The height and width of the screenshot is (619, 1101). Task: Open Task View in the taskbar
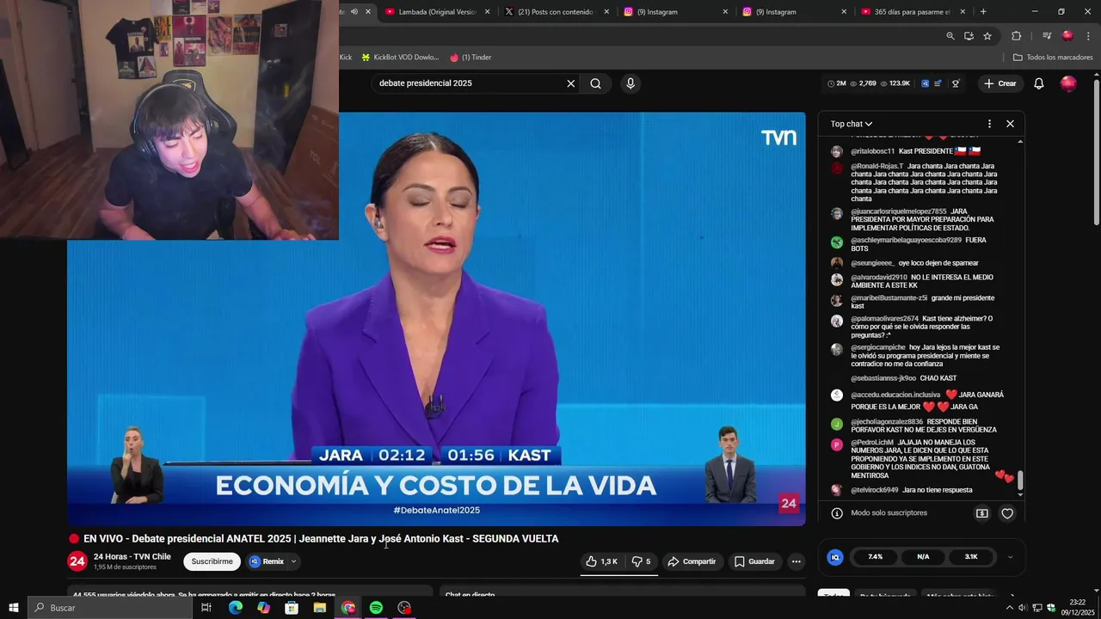click(206, 608)
